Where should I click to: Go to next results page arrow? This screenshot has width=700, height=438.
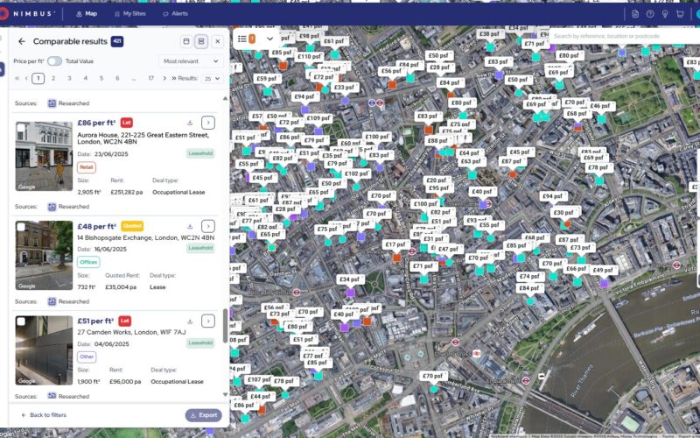[164, 78]
